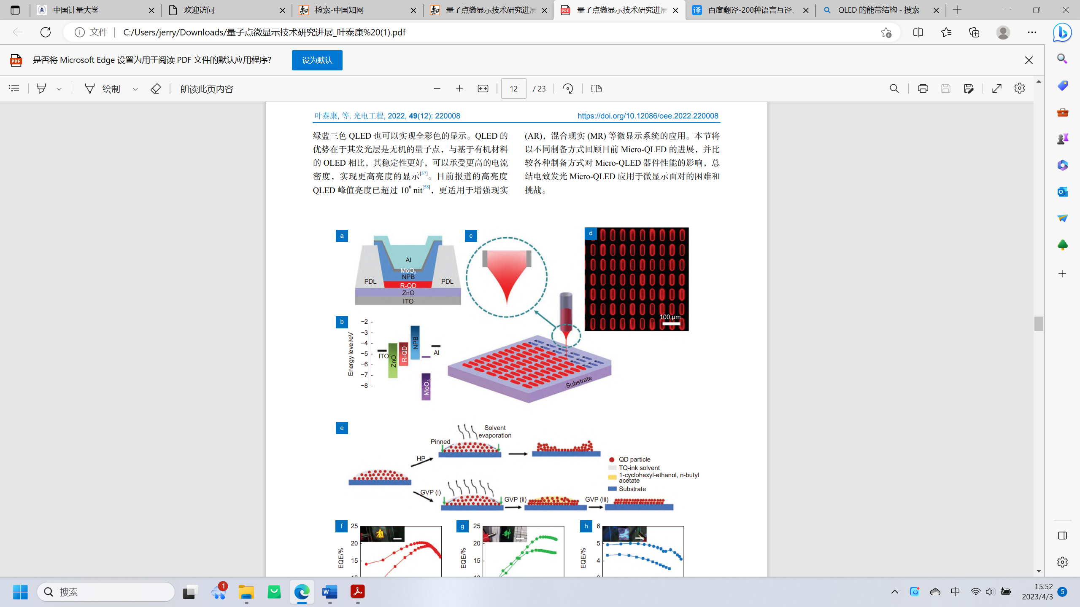1080x607 pixels.
Task: Open Word from the taskbar
Action: pos(330,592)
